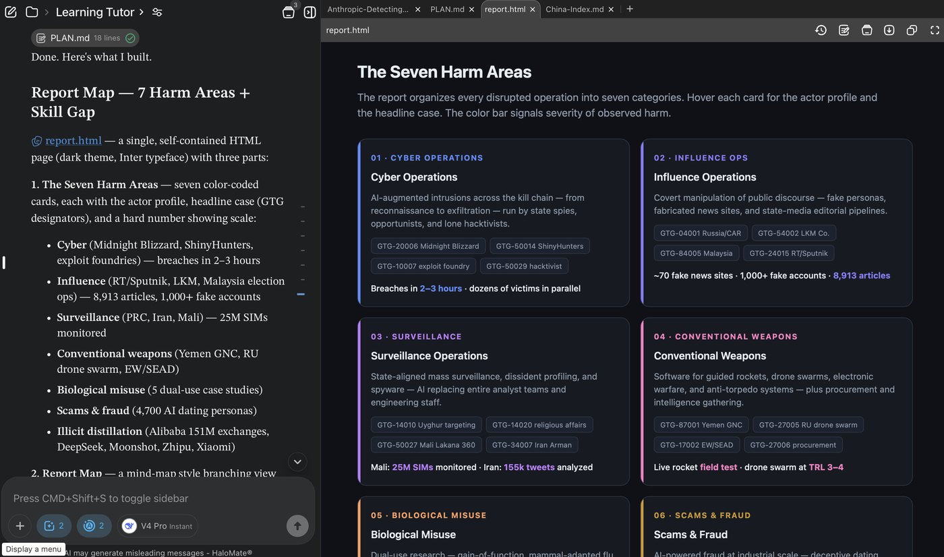944x557 pixels.
Task: Click the GTG-34007 Iran Arman tag
Action: (532, 445)
